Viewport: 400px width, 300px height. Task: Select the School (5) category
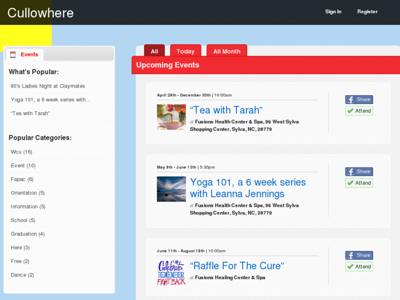pos(23,220)
